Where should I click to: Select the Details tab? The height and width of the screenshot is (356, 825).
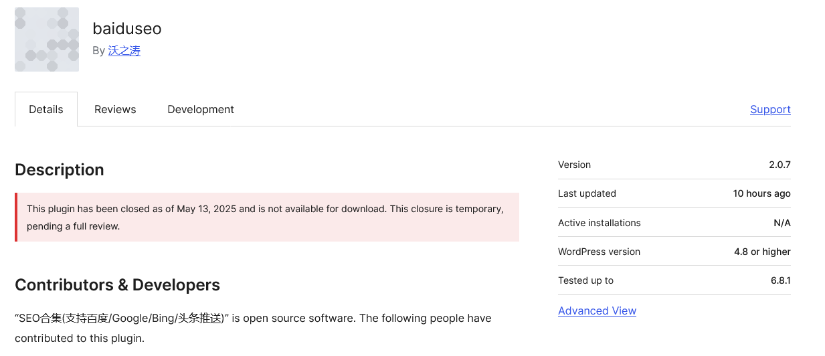46,109
